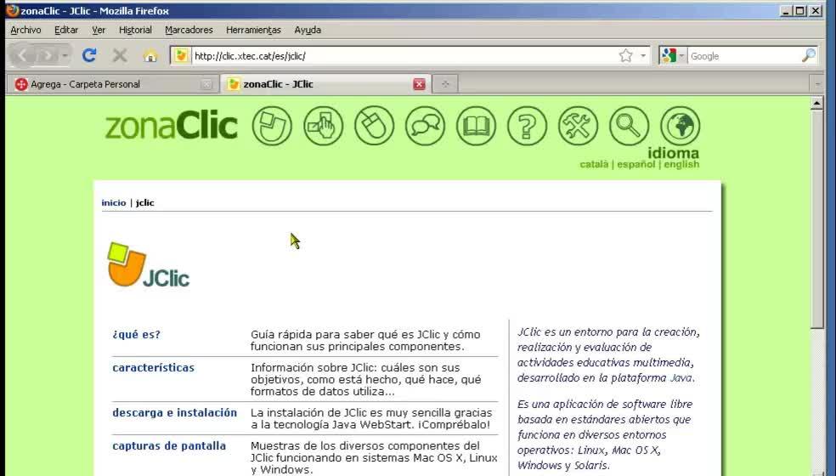Click the browser back arrow button
Viewport: 836px width, 476px height.
(x=24, y=55)
